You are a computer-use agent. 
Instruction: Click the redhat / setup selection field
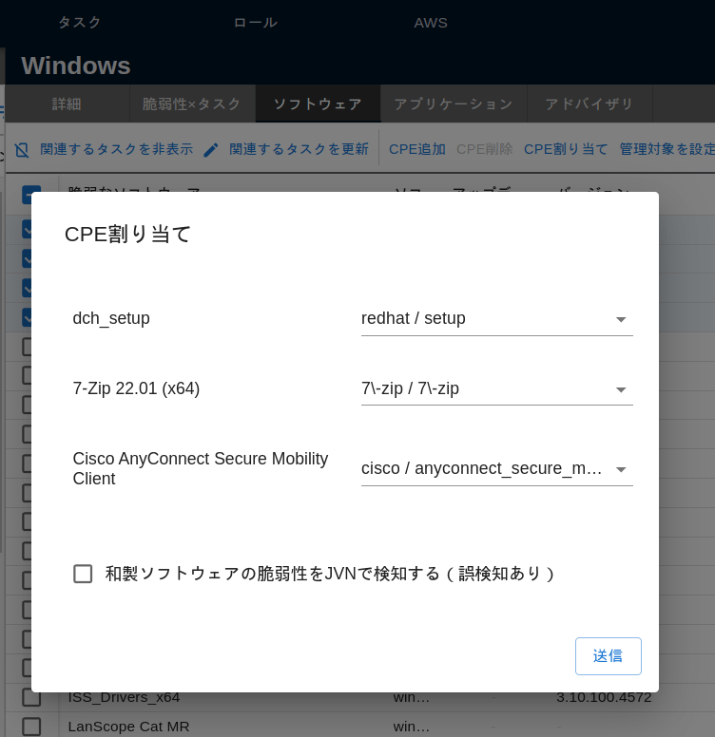coord(483,319)
